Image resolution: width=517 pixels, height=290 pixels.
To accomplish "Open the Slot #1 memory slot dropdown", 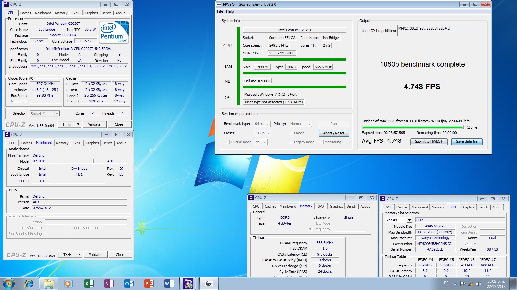I will click(398, 220).
